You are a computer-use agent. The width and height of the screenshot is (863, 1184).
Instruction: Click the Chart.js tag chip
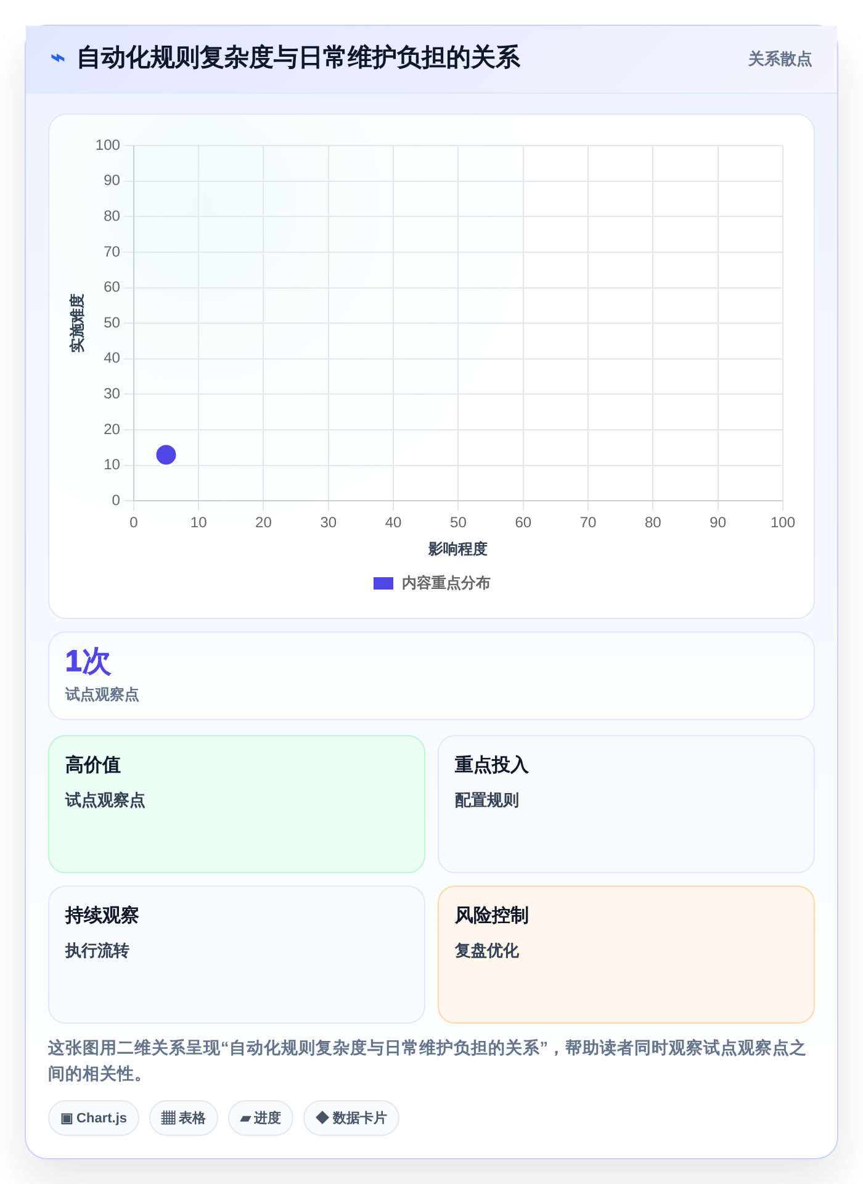(x=94, y=1118)
